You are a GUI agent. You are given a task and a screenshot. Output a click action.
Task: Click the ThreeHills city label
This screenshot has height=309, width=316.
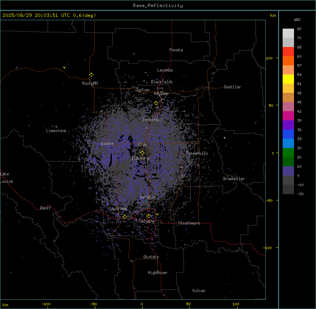tap(197, 153)
